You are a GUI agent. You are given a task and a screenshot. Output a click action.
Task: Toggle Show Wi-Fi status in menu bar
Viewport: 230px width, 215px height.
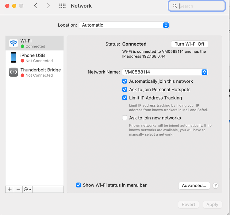coord(79,185)
